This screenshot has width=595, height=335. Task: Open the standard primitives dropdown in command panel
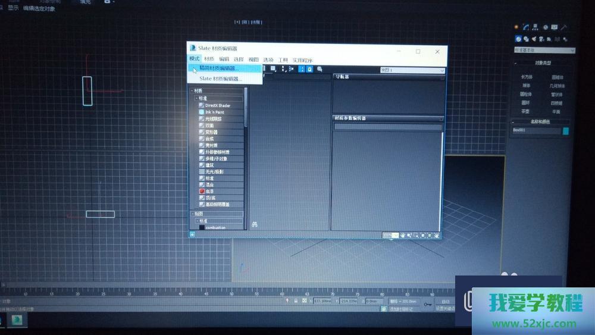tap(544, 51)
